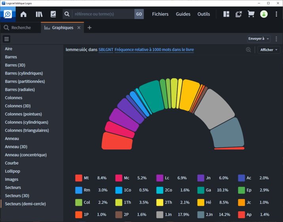Screen dimensions: 283x222
Task: Open the Guides menu
Action: coord(183,14)
